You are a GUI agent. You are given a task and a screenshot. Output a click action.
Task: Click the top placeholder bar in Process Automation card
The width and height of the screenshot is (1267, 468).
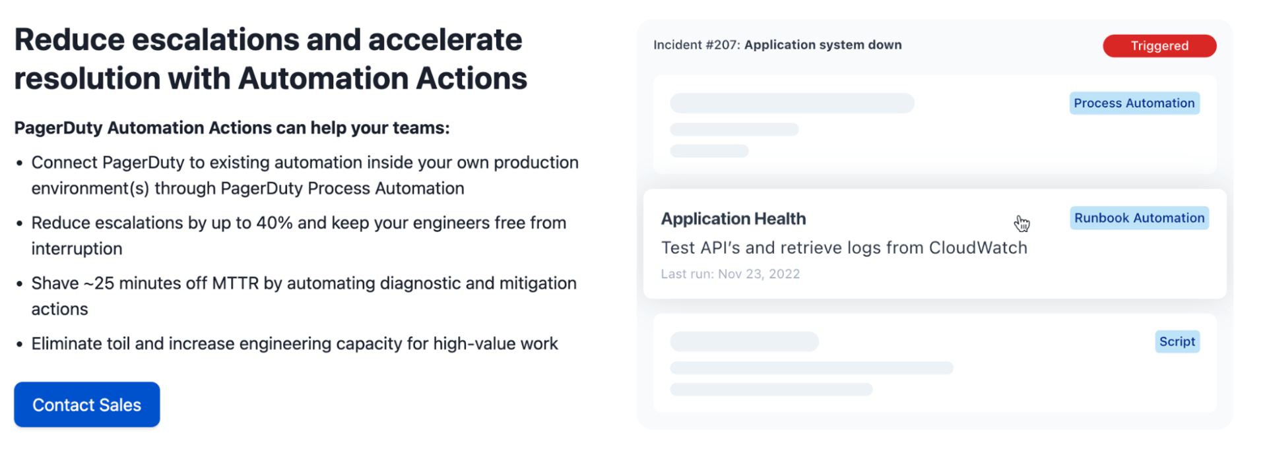792,103
